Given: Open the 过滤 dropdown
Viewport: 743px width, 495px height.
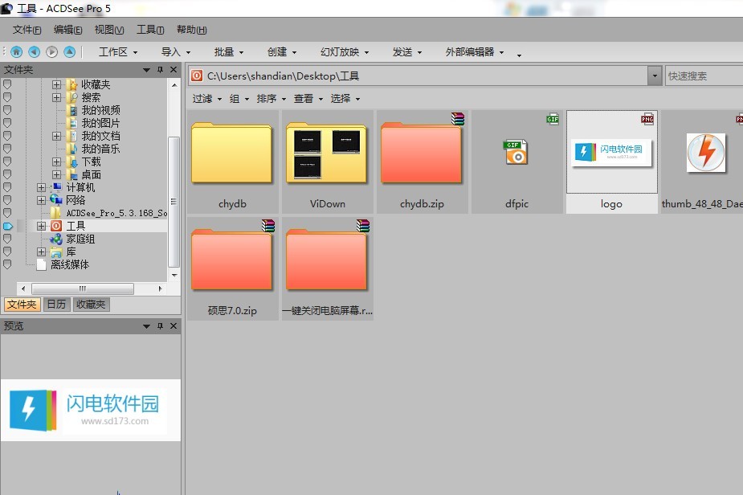Looking at the screenshot, I should [x=207, y=99].
